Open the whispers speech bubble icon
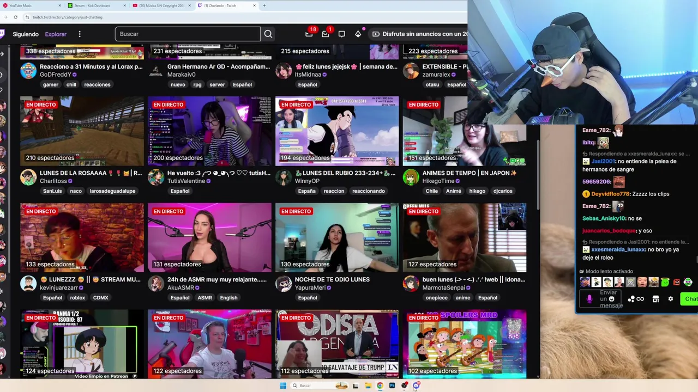698x392 pixels. click(x=341, y=34)
